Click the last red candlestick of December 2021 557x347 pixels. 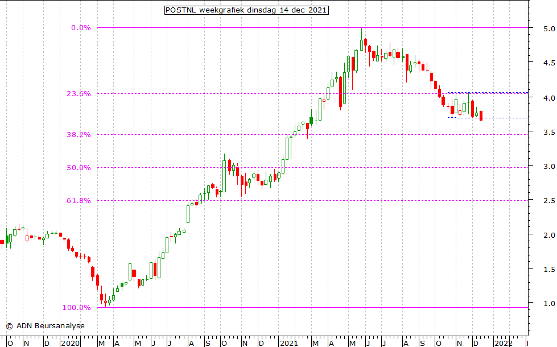point(481,115)
